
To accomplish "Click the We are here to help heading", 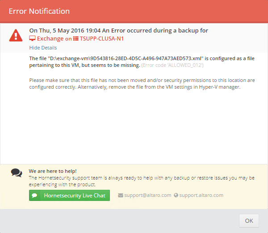I will 53,171.
